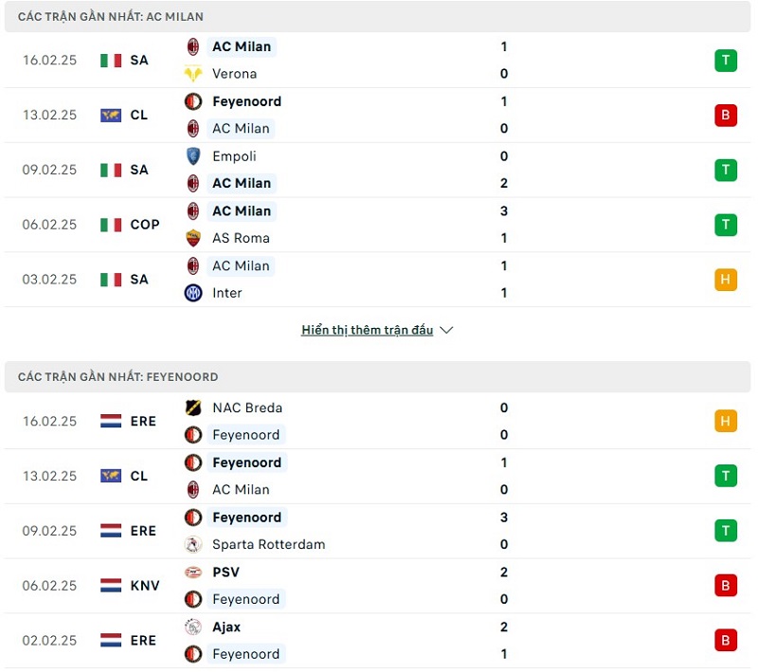The image size is (758, 672).
Task: Click the Dutch flag beside KNV
Action: coord(111,586)
